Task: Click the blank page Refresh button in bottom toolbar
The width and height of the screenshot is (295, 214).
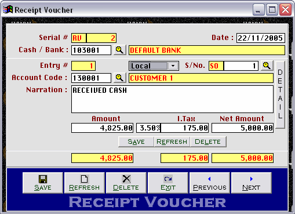Action: [x=85, y=183]
